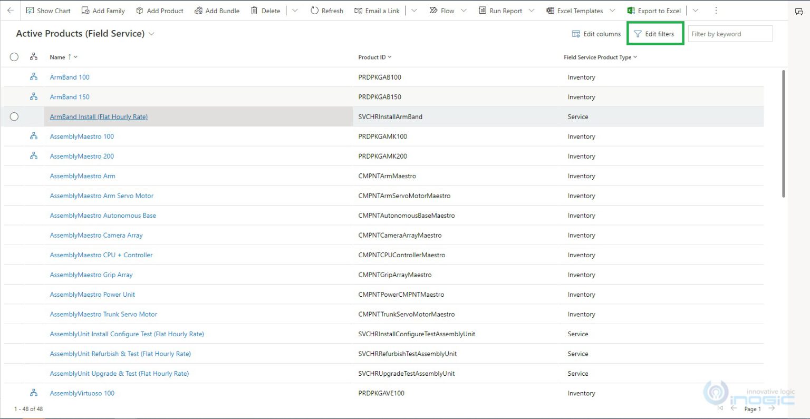The image size is (810, 419).
Task: Click the Delete trash icon
Action: point(255,11)
